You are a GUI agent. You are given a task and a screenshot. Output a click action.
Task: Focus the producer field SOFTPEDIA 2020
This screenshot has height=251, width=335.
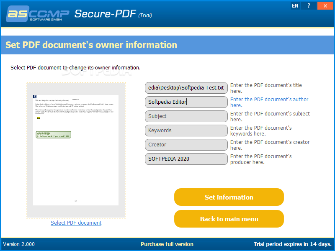[x=186, y=159]
